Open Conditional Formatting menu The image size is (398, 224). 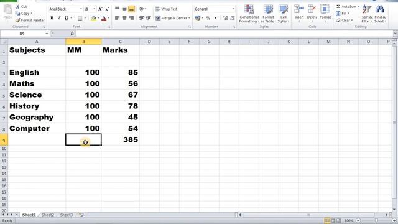tap(249, 14)
